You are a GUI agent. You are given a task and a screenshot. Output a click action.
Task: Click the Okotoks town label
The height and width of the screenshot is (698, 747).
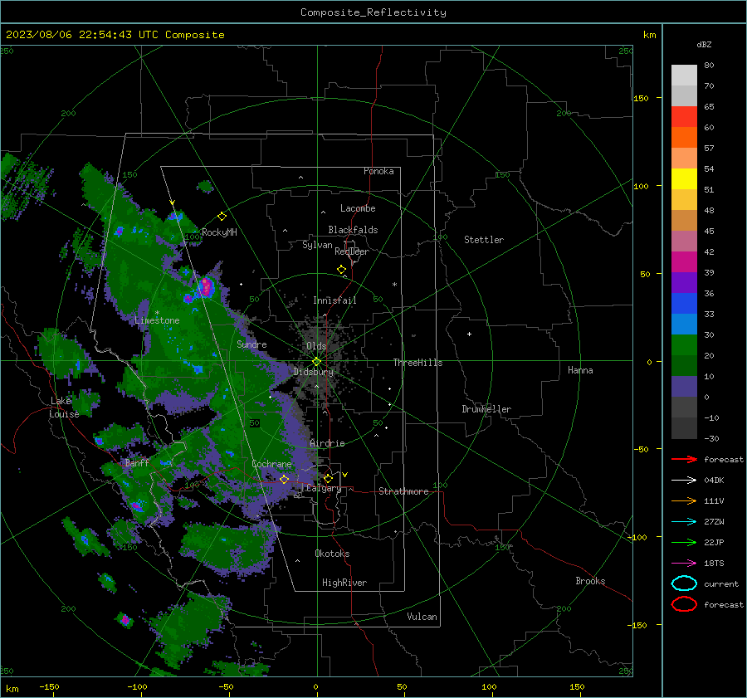(x=332, y=554)
